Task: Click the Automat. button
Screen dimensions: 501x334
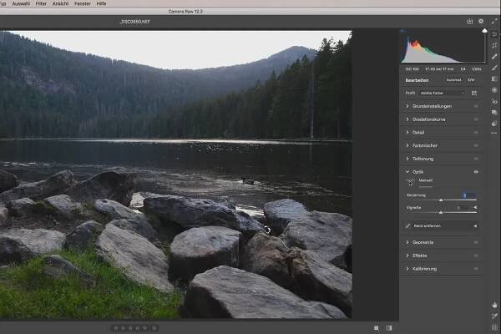Action: 453,79
